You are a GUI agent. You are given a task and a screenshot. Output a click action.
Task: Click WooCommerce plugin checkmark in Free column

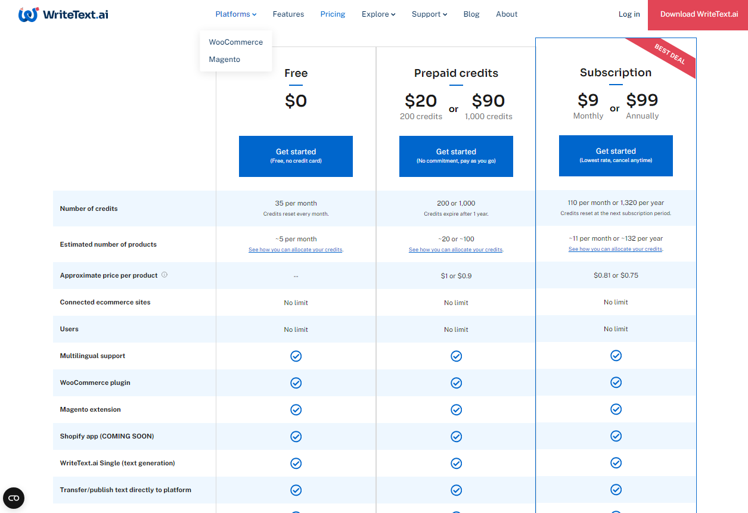coord(296,383)
